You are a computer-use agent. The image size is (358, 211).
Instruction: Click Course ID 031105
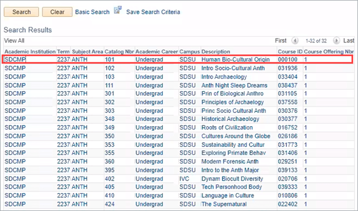tap(287, 93)
